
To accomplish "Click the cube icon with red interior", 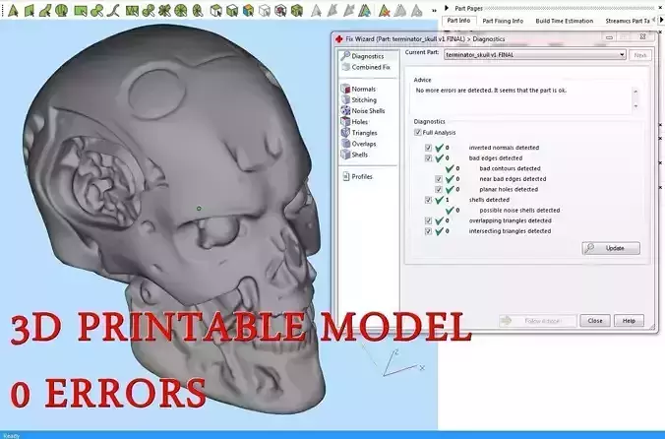I will 280,10.
